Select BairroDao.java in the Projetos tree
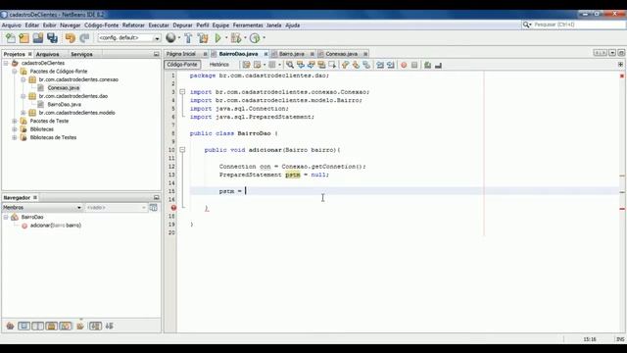Screen dimensions: 627x353 click(64, 105)
